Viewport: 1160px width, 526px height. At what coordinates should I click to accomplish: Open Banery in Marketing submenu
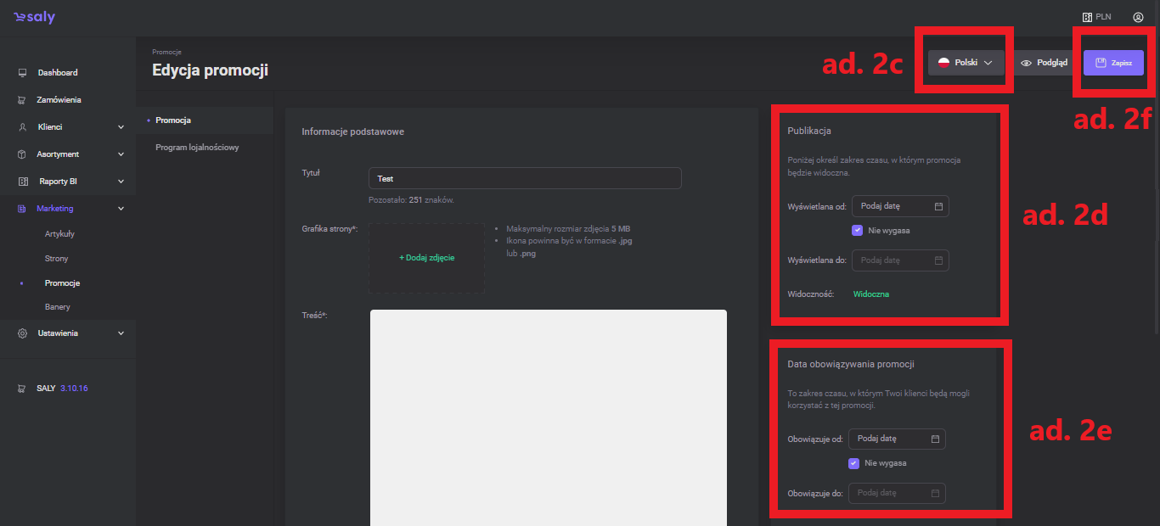point(58,307)
